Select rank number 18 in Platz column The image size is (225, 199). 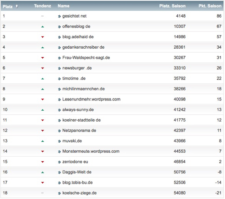pos(5,193)
